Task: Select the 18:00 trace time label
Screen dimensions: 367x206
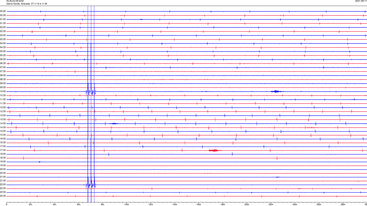Action: pyautogui.click(x=3, y=154)
